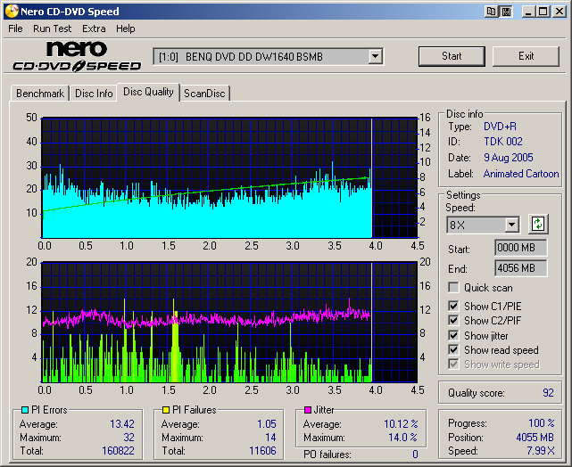Click the Nero disc icon in title bar
This screenshot has height=467, width=572.
[10, 11]
